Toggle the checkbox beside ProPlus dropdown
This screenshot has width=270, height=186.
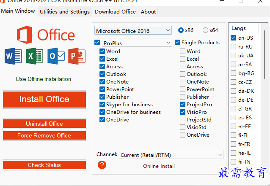point(97,42)
